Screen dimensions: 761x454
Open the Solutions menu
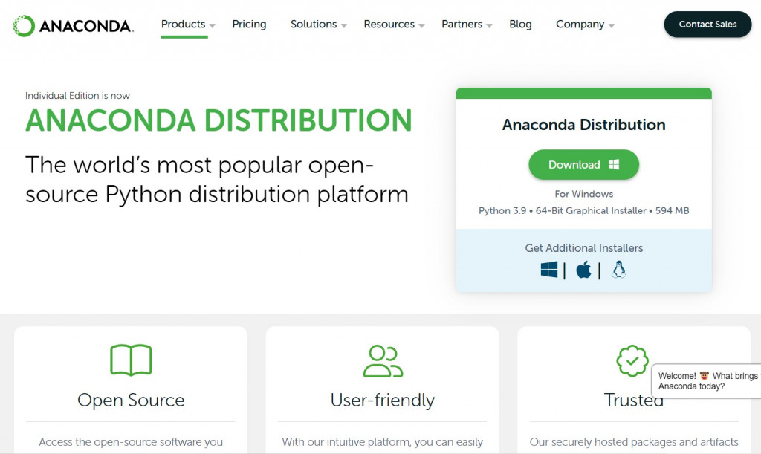point(314,25)
